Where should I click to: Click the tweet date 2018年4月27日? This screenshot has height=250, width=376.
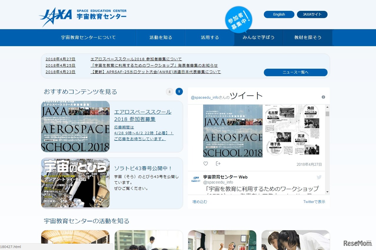point(309,165)
